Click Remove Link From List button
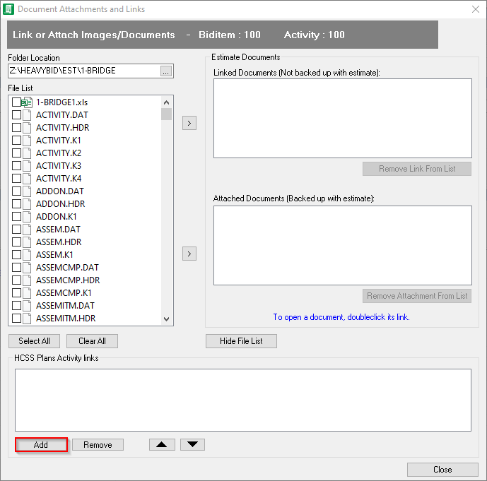 pos(417,169)
